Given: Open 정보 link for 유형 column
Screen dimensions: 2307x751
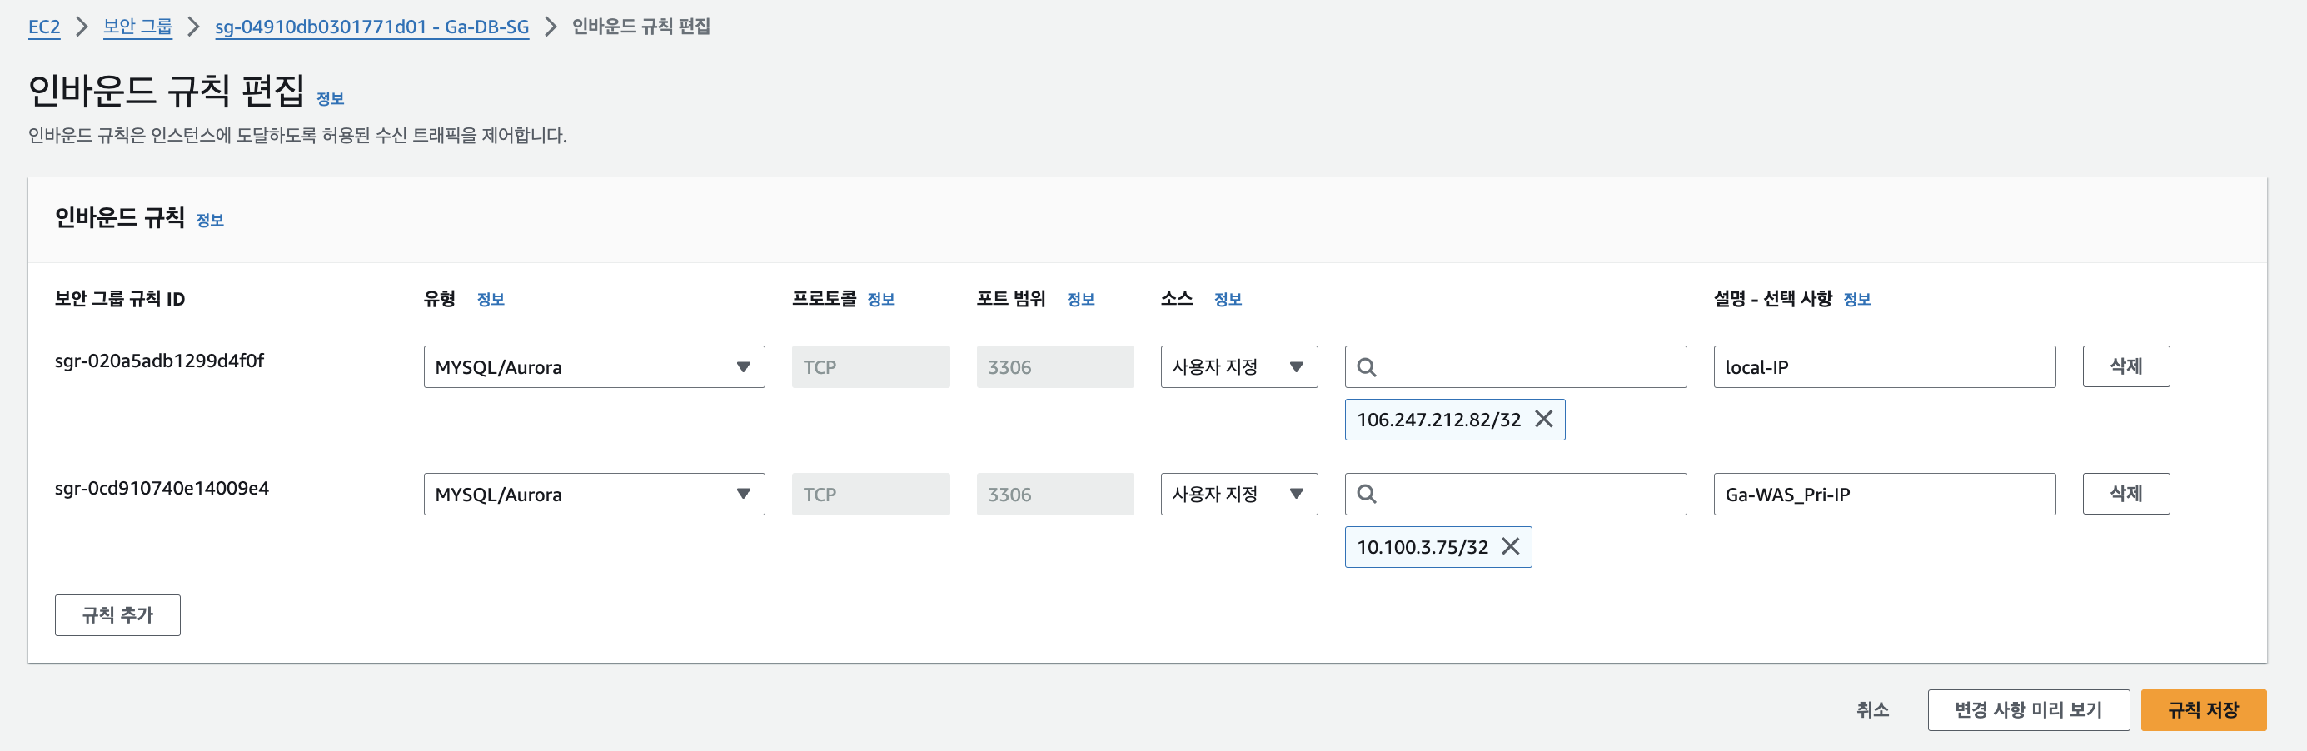Looking at the screenshot, I should [x=491, y=299].
